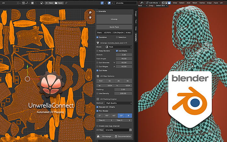227x142 pixels.
Task: Collapse the Unwrella panel header
Action: [x=97, y=11]
